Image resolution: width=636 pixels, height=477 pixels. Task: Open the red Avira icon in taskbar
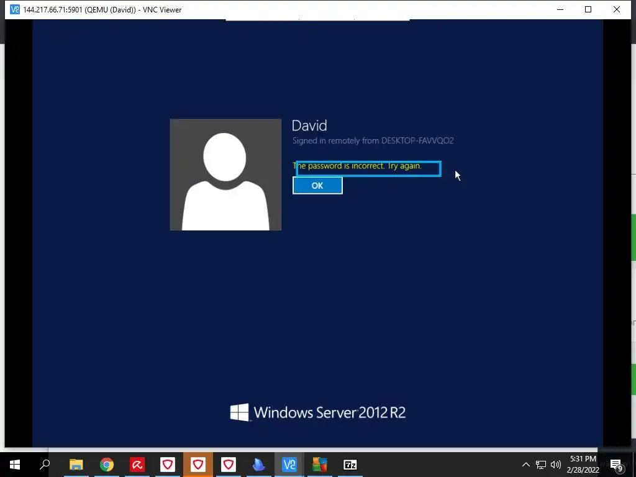click(137, 465)
